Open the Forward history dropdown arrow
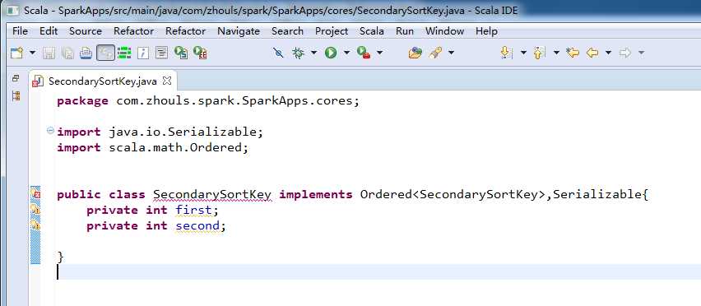Screen dimensions: 701x306 pyautogui.click(x=641, y=53)
